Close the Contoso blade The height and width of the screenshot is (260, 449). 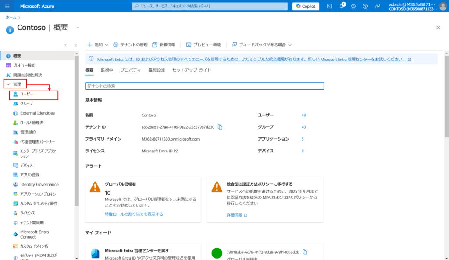click(438, 28)
